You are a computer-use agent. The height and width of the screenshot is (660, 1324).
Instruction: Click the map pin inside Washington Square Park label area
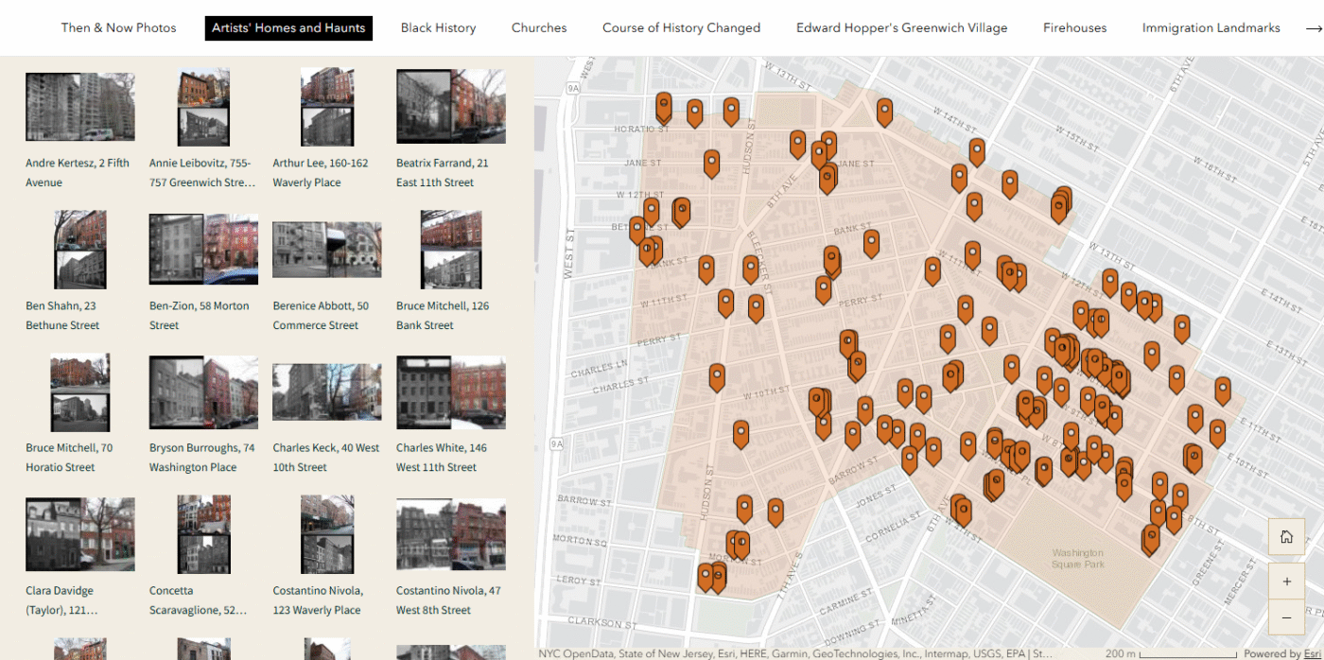coord(1151,538)
